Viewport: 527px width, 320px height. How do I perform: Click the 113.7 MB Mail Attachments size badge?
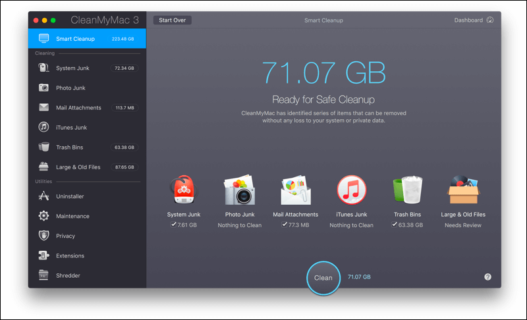click(x=125, y=108)
